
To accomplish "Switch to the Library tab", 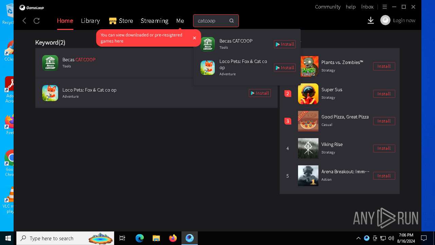I will click(90, 21).
